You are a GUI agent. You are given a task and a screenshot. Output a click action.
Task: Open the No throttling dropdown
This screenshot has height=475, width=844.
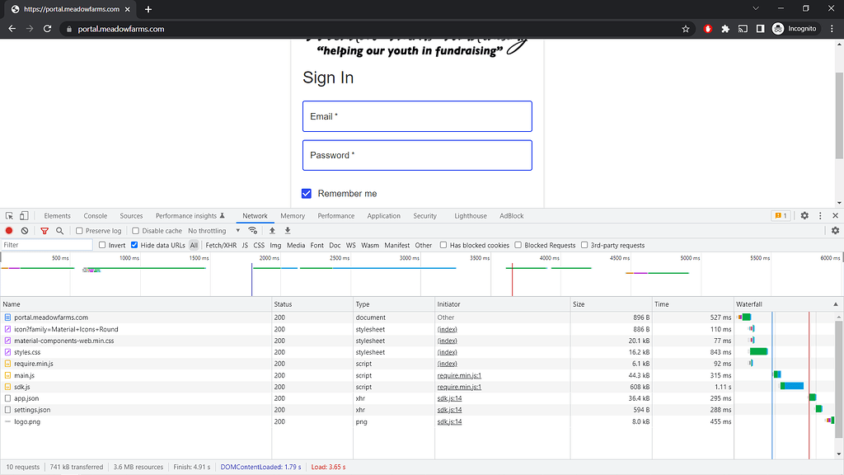pyautogui.click(x=214, y=231)
